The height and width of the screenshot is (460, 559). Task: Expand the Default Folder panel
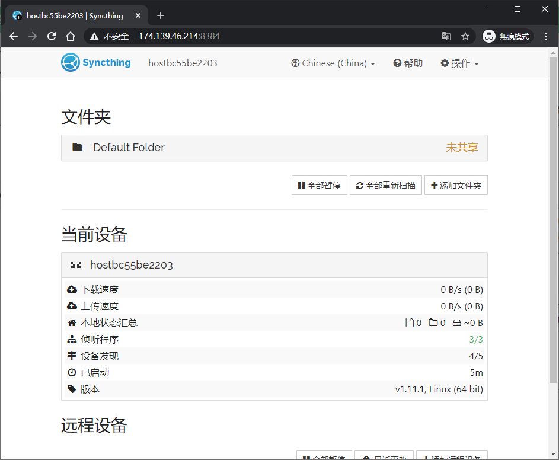pos(274,148)
